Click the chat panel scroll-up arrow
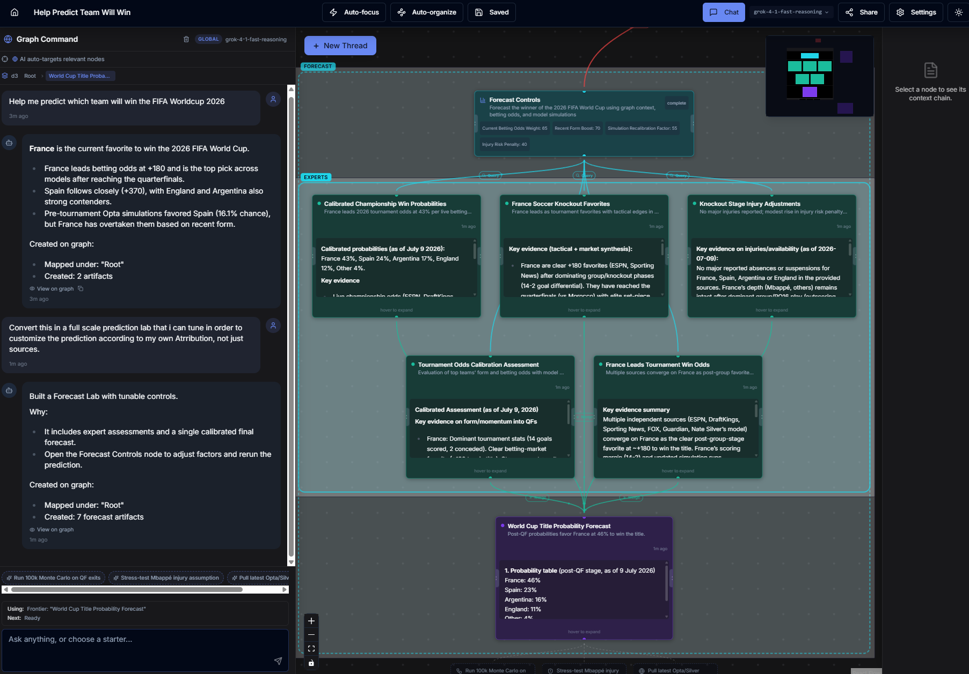The width and height of the screenshot is (969, 674). (x=291, y=88)
